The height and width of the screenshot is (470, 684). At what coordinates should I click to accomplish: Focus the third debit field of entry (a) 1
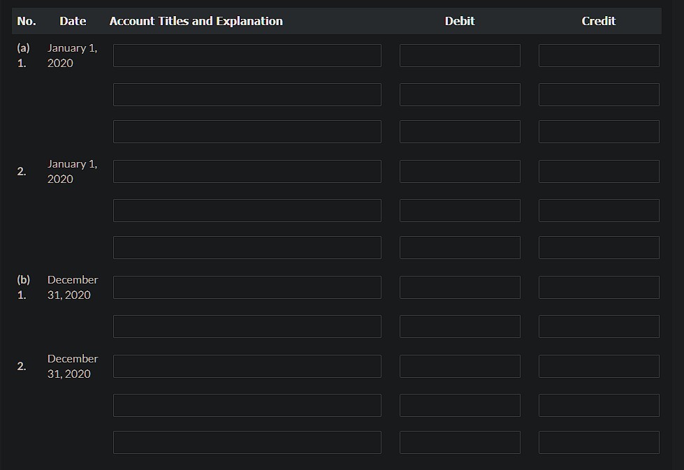[460, 132]
